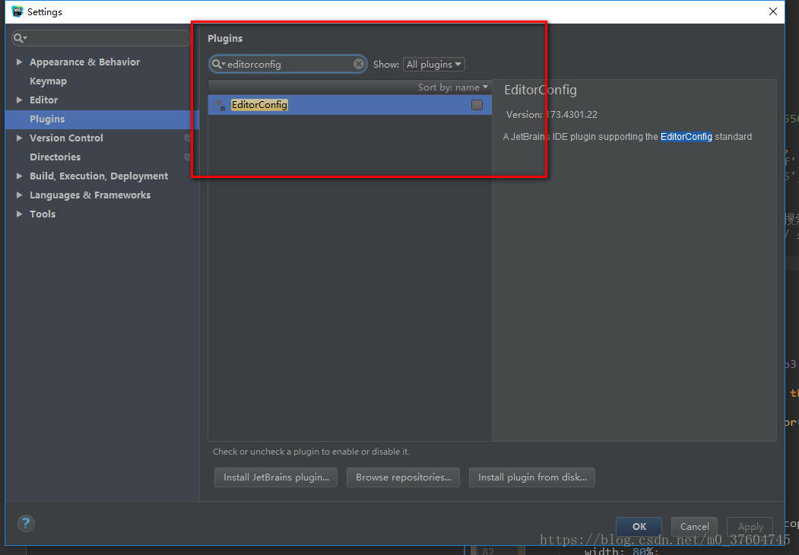
Task: Clear the editorconfig search text
Action: [x=359, y=64]
